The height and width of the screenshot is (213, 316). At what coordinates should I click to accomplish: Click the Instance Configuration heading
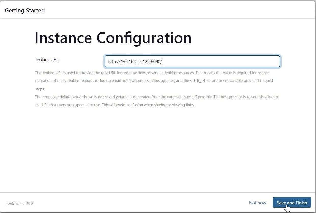[113, 38]
